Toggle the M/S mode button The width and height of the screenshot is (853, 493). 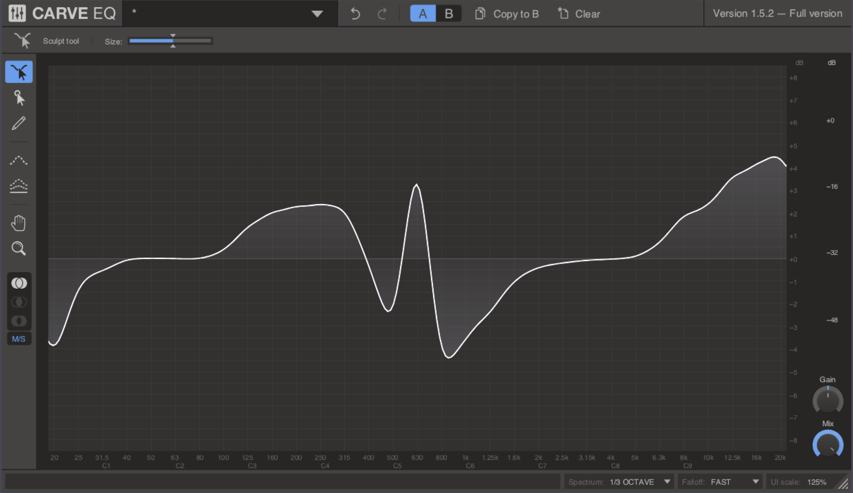[19, 339]
